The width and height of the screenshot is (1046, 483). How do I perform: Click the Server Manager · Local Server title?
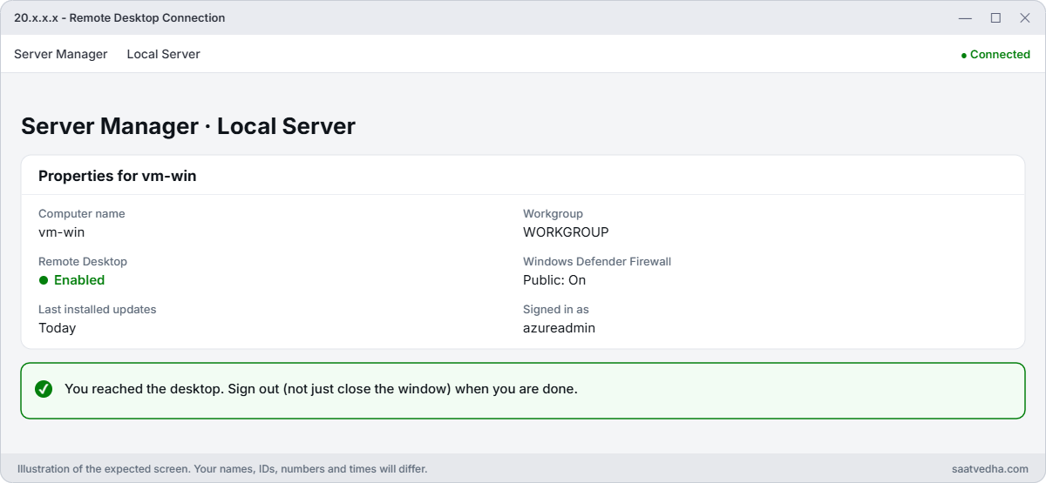pos(188,126)
